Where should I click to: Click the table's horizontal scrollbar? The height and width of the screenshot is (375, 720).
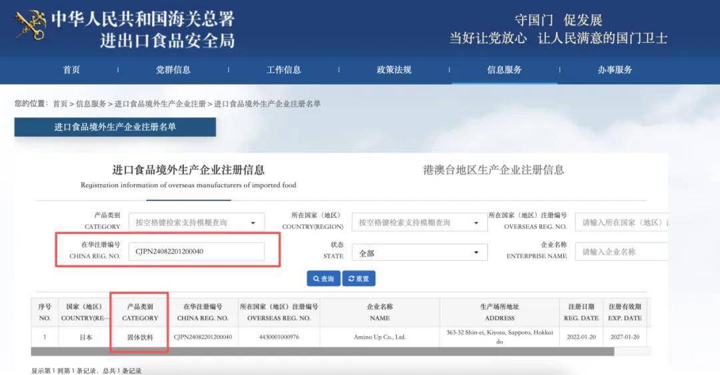click(x=323, y=352)
